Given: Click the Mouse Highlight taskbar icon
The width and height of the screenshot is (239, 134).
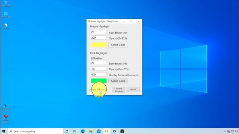Looking at the screenshot, I should tap(106, 131).
